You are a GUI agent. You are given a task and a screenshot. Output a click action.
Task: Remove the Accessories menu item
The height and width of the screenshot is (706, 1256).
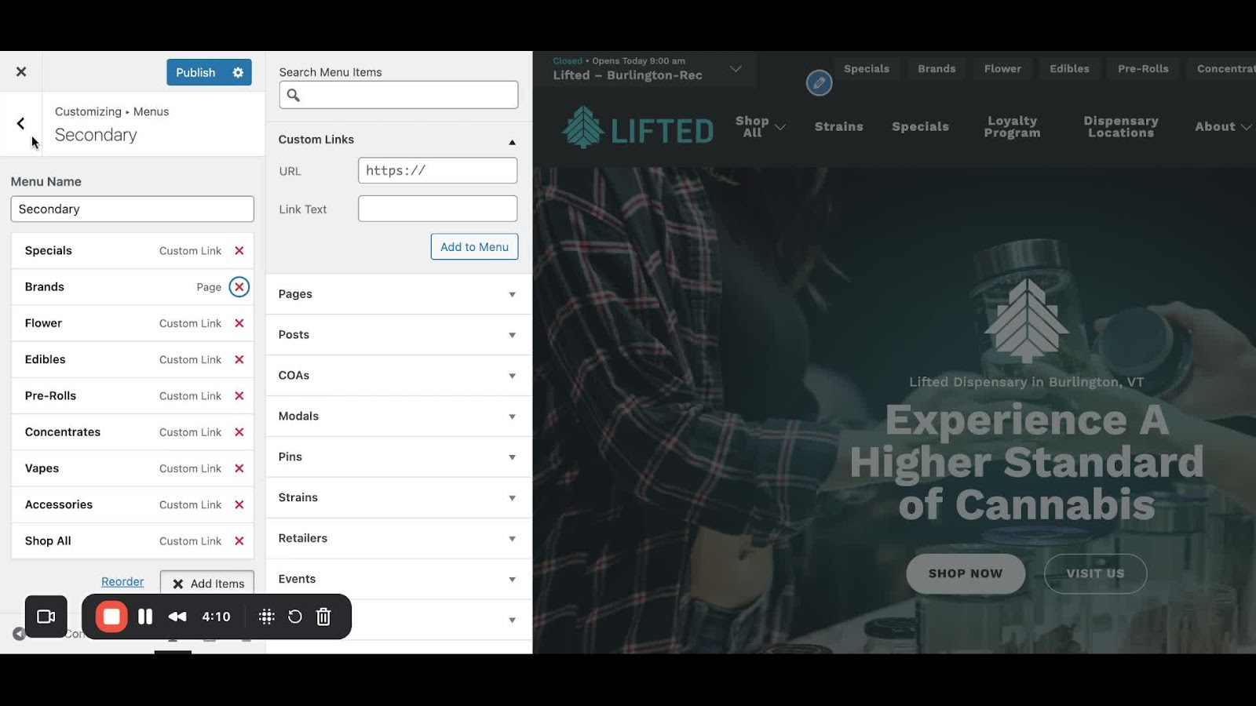(x=239, y=504)
